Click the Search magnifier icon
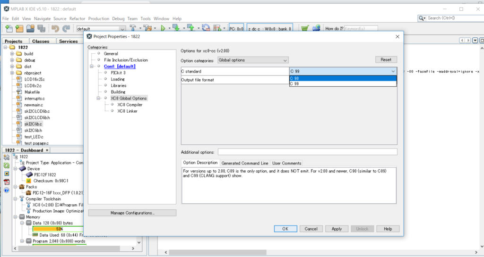 click(x=421, y=18)
